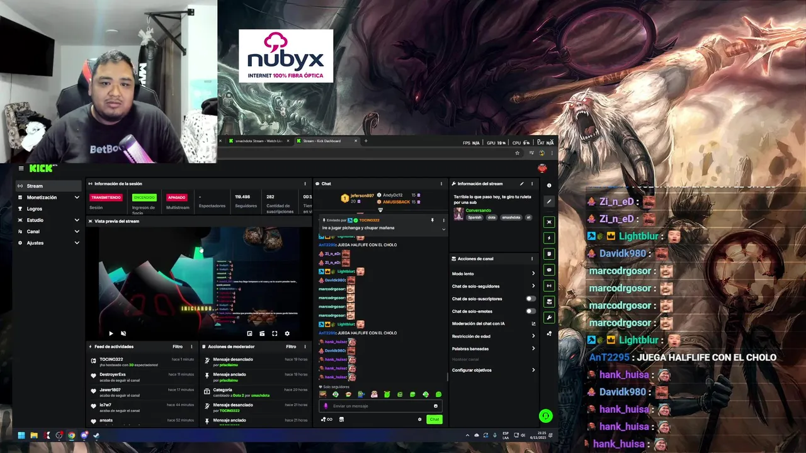This screenshot has height=453, width=806.
Task: Open a new browser tab
Action: click(366, 141)
